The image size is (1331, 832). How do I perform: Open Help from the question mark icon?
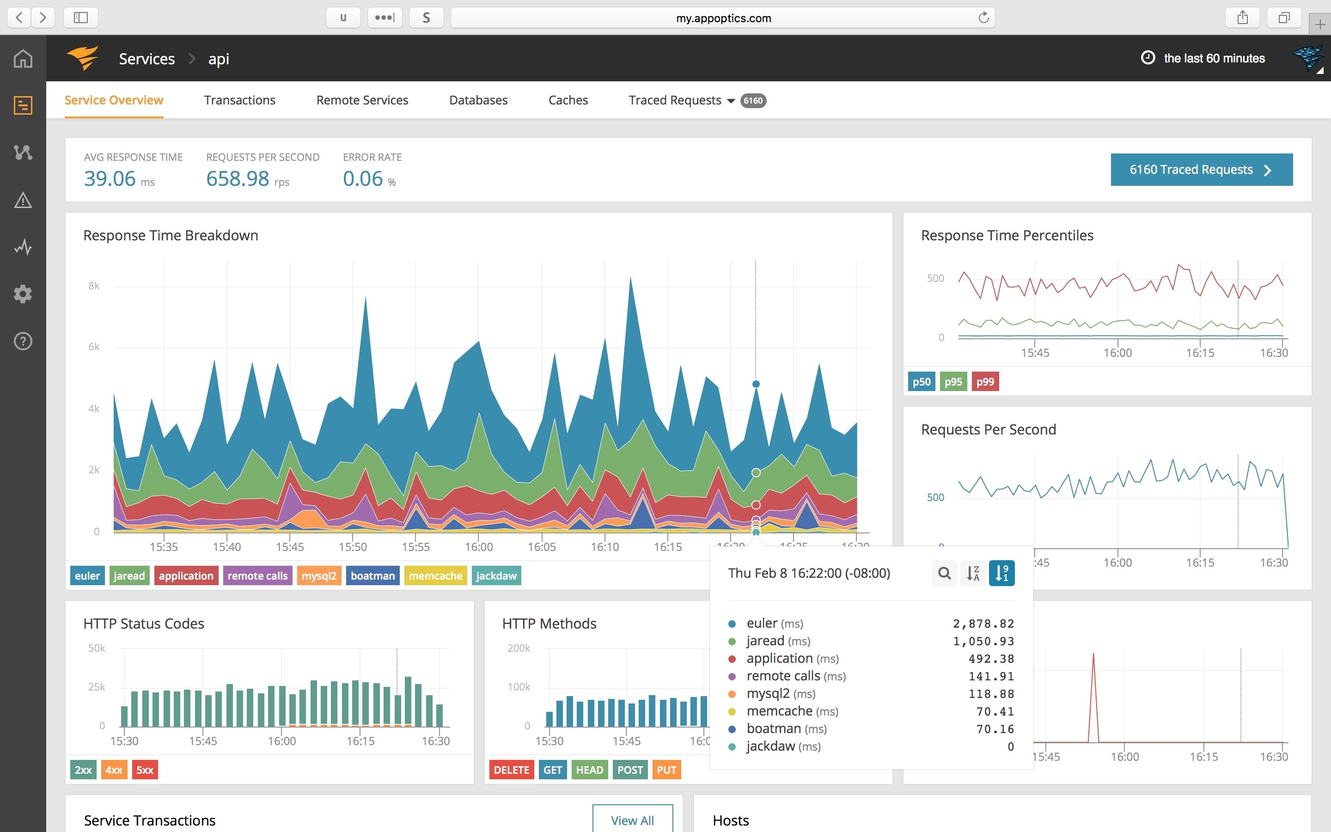23,341
